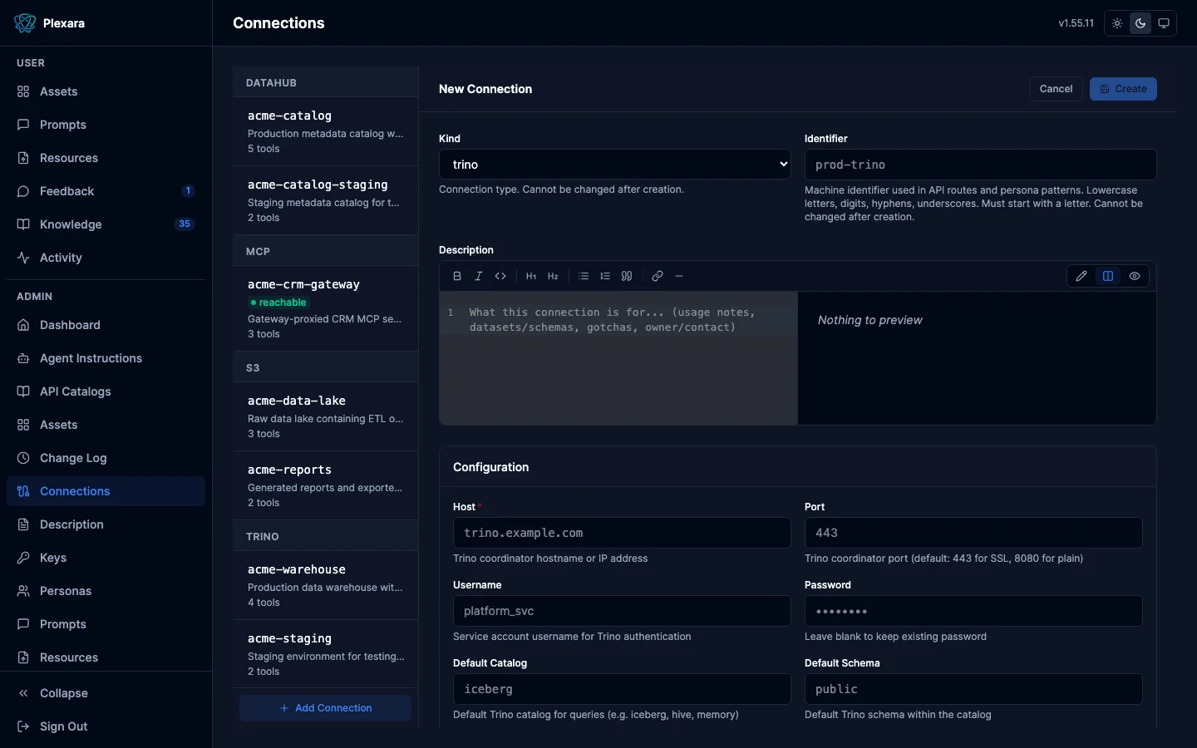Click the Password input field
Screen dimensions: 1197x748
(973, 611)
